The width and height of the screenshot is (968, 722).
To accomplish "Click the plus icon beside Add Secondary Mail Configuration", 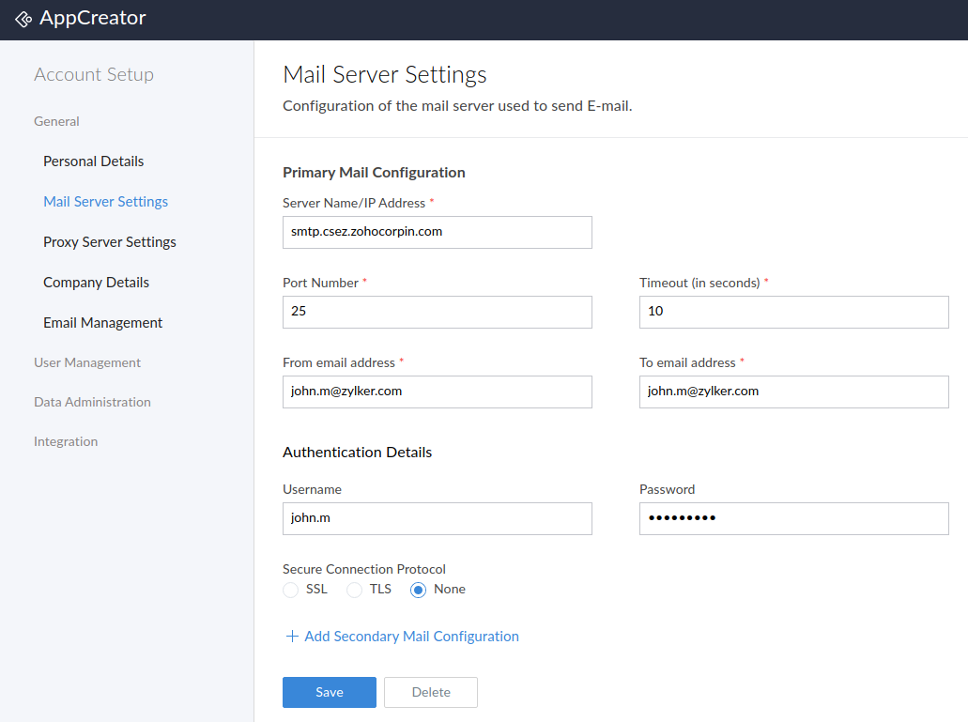I will coord(291,636).
